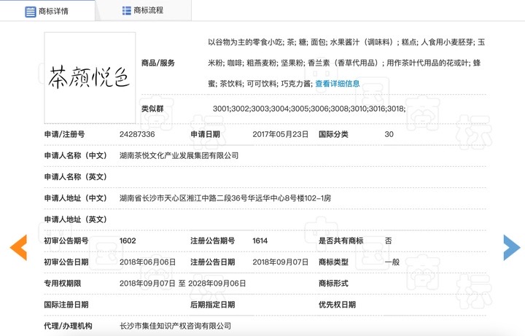This screenshot has width=525, height=336.
Task: Open the 查看详细信息 link
Action: point(337,84)
